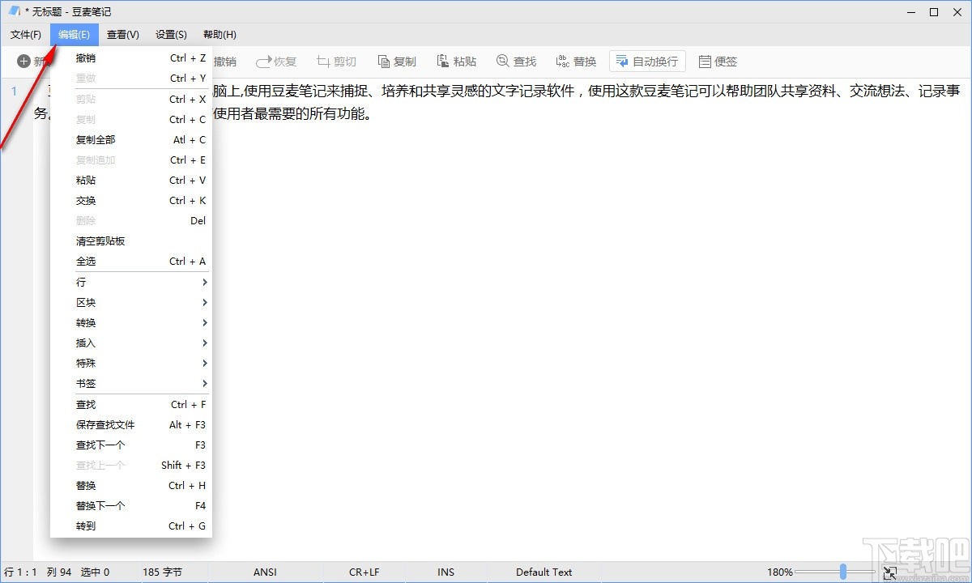Click the zoom reset icon in status bar
The image size is (972, 583).
(889, 572)
